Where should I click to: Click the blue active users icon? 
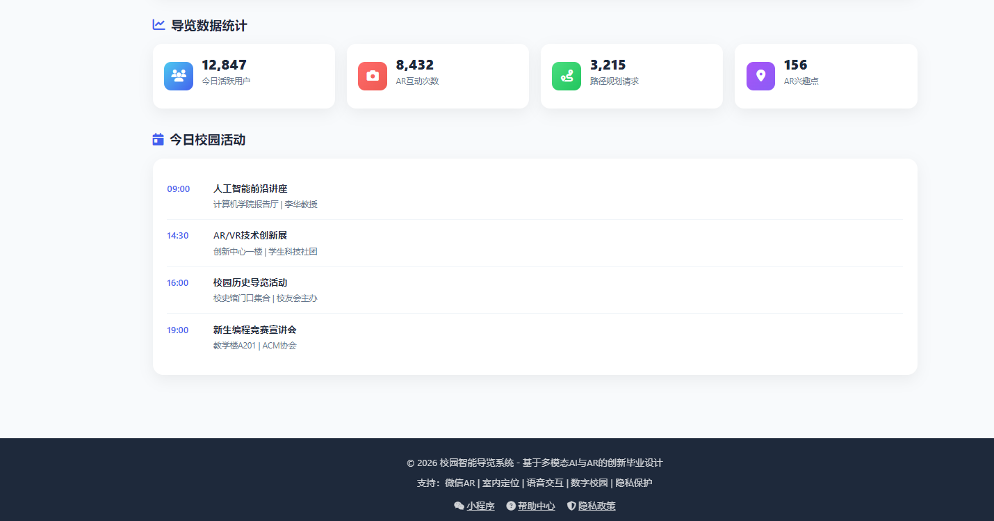click(x=178, y=76)
